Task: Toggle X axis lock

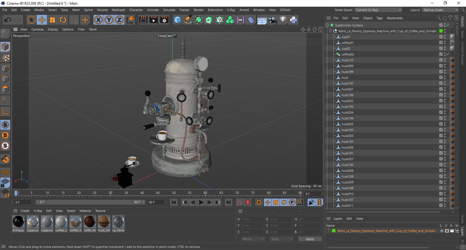Action: point(98,20)
